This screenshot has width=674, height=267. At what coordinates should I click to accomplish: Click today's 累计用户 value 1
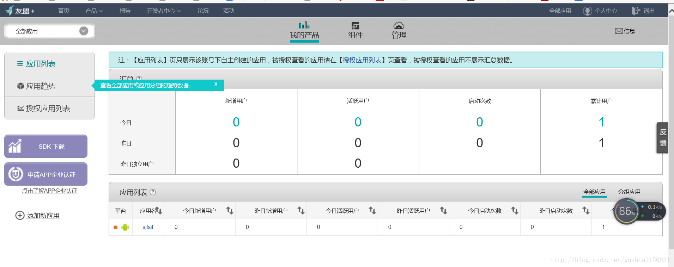601,122
